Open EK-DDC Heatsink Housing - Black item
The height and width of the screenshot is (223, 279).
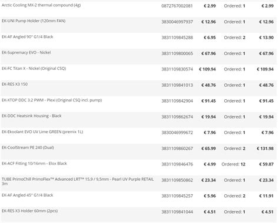[32, 116]
